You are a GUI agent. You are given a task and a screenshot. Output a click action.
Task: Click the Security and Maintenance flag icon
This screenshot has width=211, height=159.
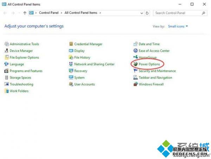click(135, 71)
